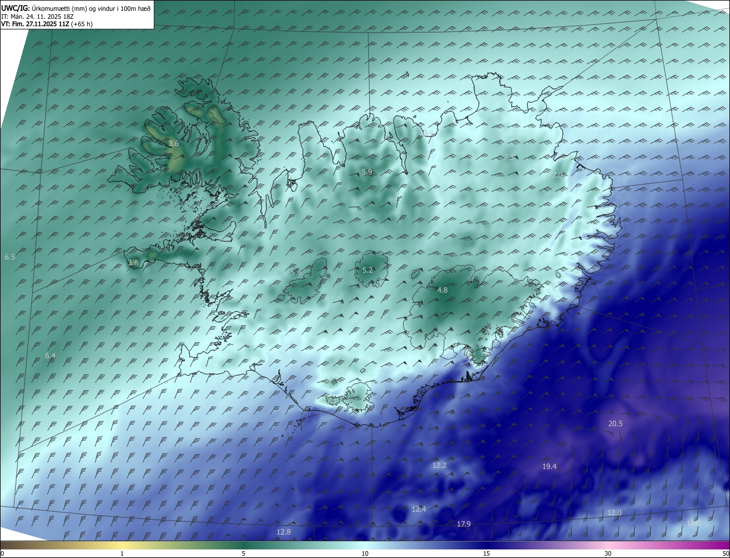Click the 3.6 value over the Westfjords
The image size is (730, 558).
174,144
